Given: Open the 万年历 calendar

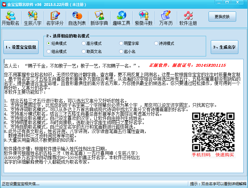Looking at the screenshot, I should point(165,18).
